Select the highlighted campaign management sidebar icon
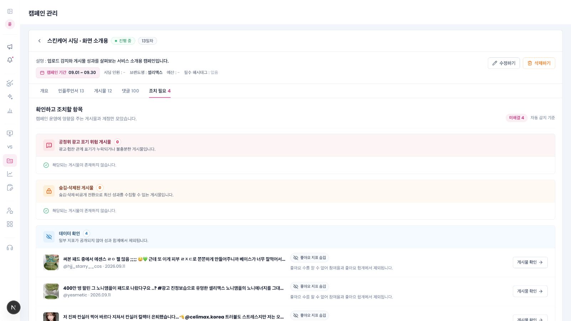The height and width of the screenshot is (321, 571). tap(10, 160)
